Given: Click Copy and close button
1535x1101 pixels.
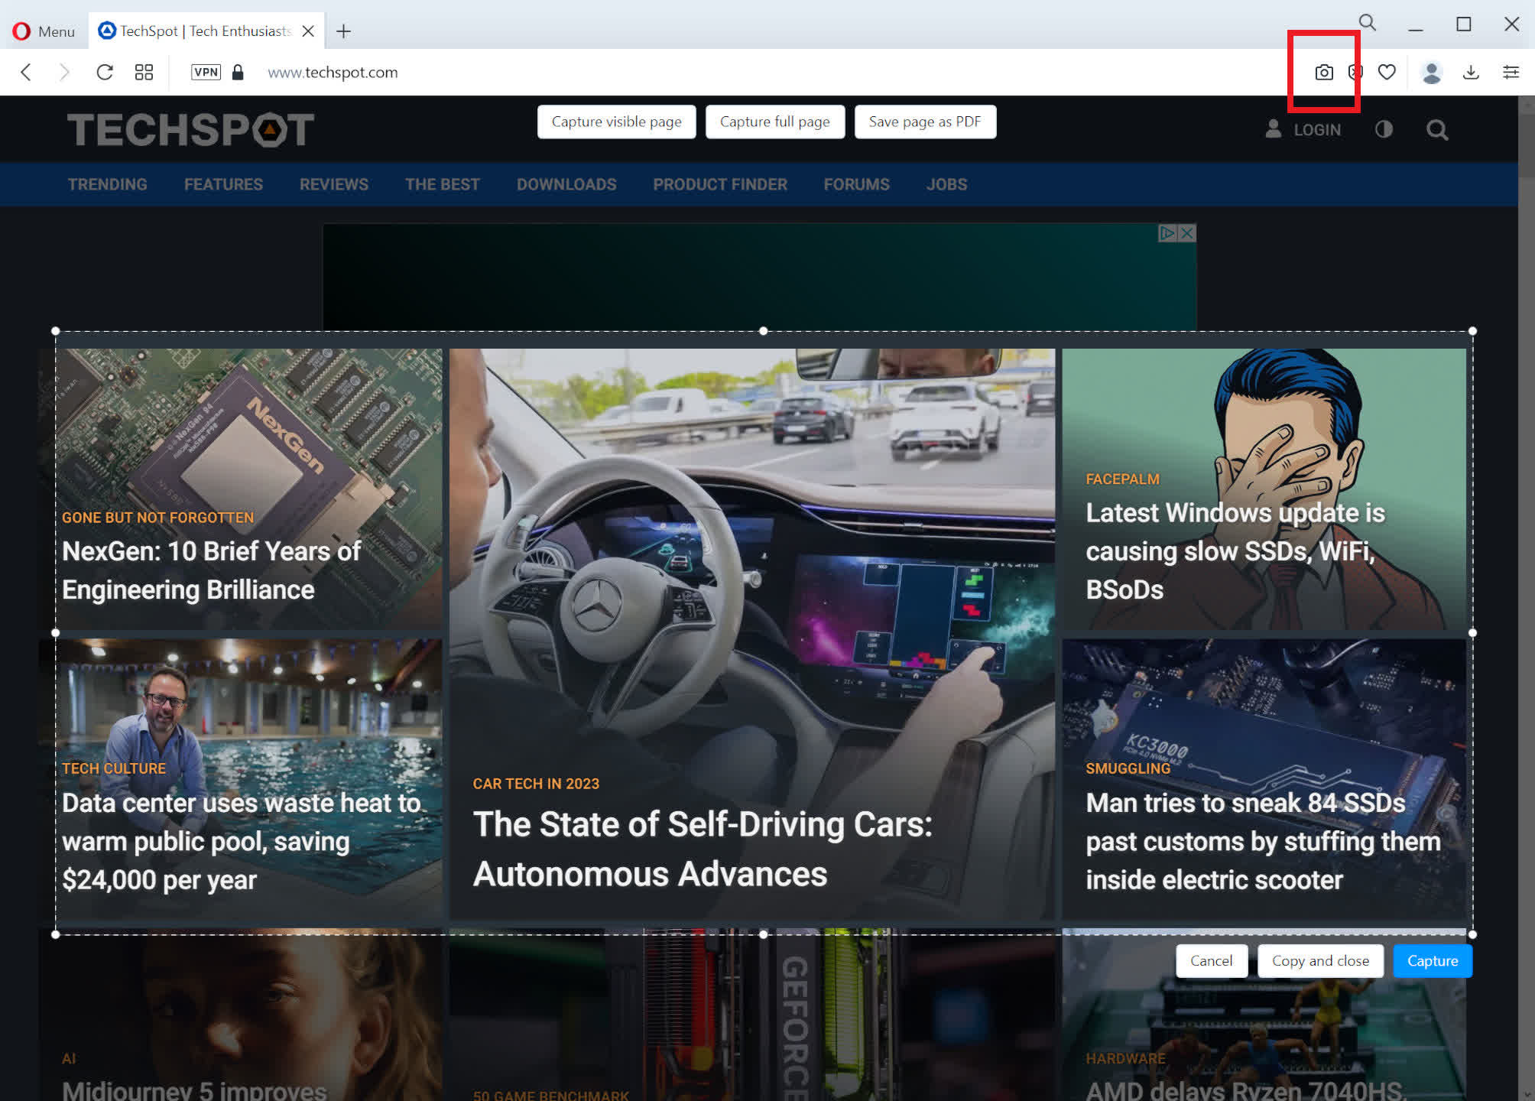Looking at the screenshot, I should point(1320,961).
